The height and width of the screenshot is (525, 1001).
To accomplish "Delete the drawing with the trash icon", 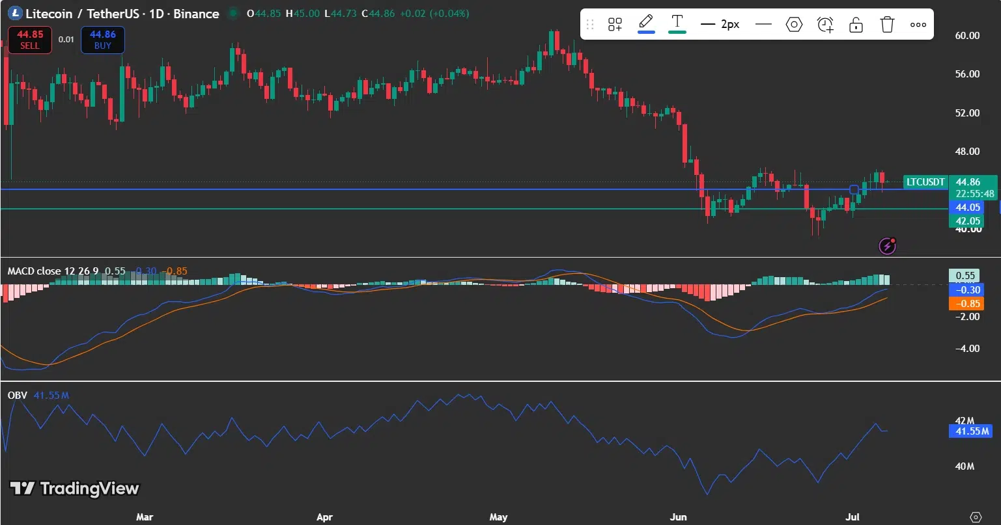I will click(887, 25).
